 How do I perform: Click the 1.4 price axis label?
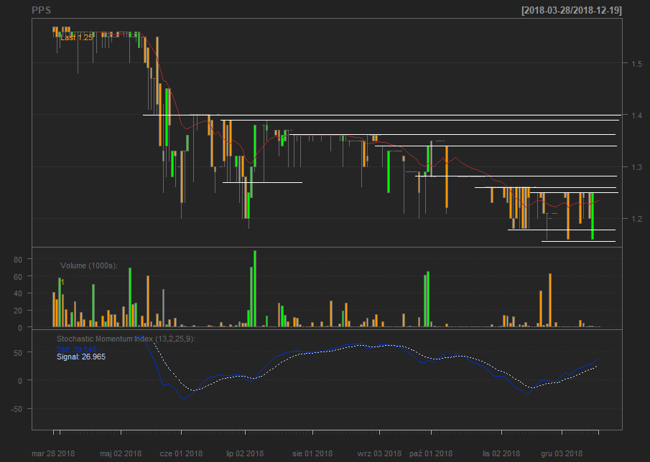pyautogui.click(x=637, y=115)
